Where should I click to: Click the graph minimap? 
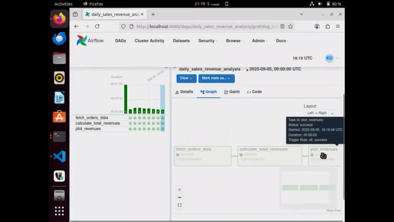309,188
